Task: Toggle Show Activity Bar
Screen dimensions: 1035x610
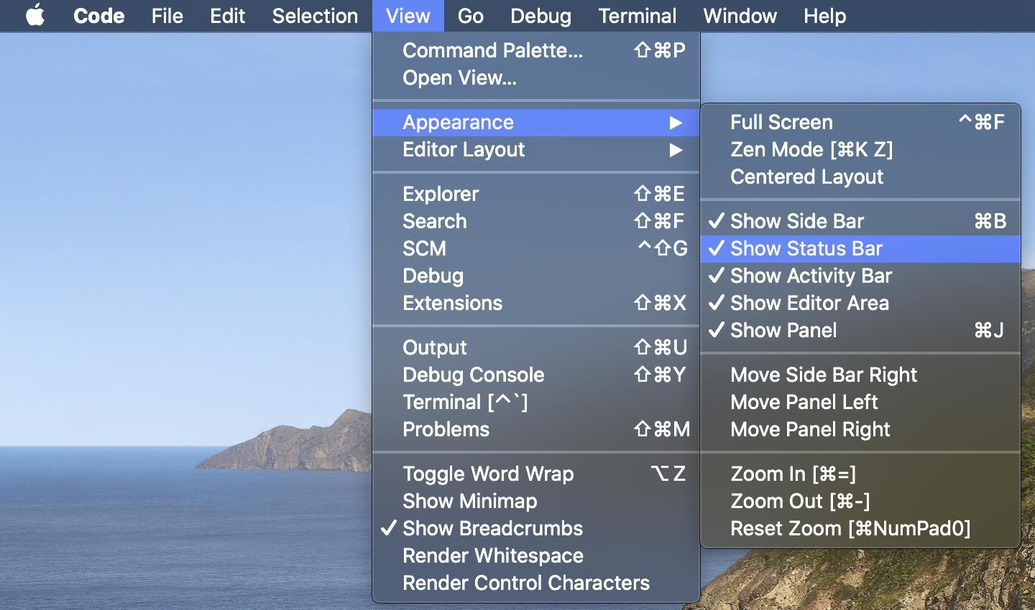Action: 811,276
